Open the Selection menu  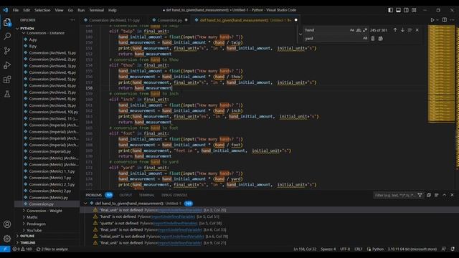[x=42, y=10]
